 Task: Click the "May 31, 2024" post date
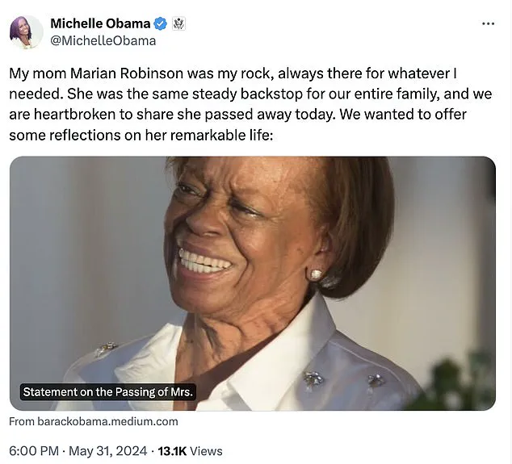109,451
